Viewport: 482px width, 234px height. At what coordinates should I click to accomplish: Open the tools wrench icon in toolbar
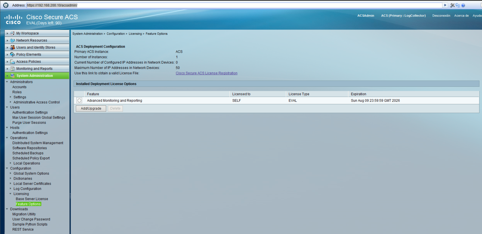tap(452, 5)
